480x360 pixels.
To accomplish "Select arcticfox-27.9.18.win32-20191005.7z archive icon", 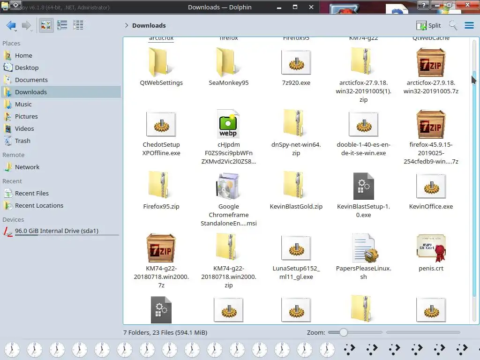I will (x=431, y=62).
